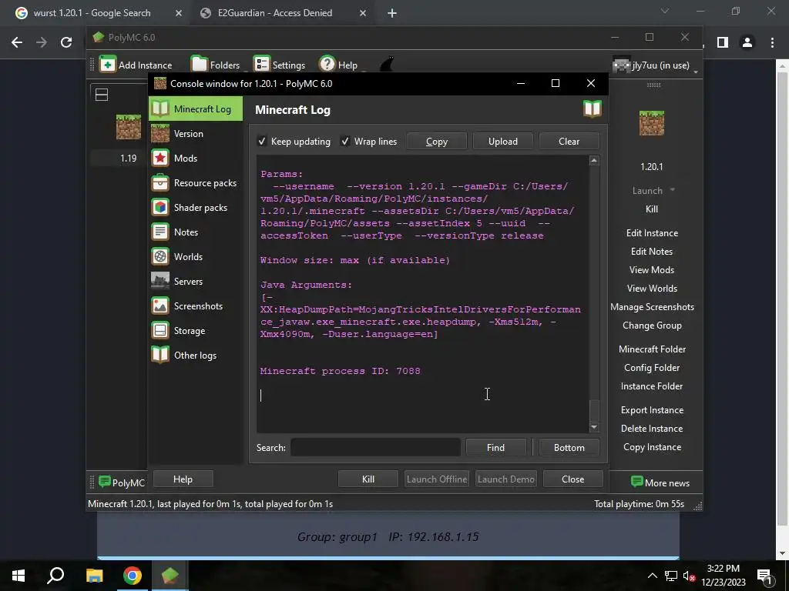Click the book icon beside Minecraft Log heading
789x591 pixels.
click(593, 109)
